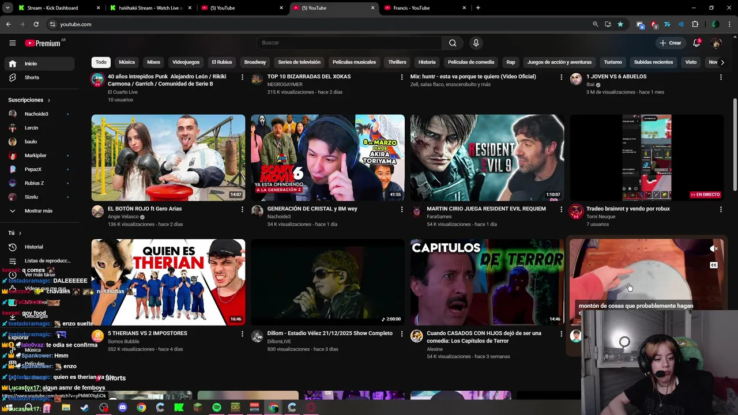738x415 pixels.
Task: Open Shorts in the sidebar
Action: (38, 77)
